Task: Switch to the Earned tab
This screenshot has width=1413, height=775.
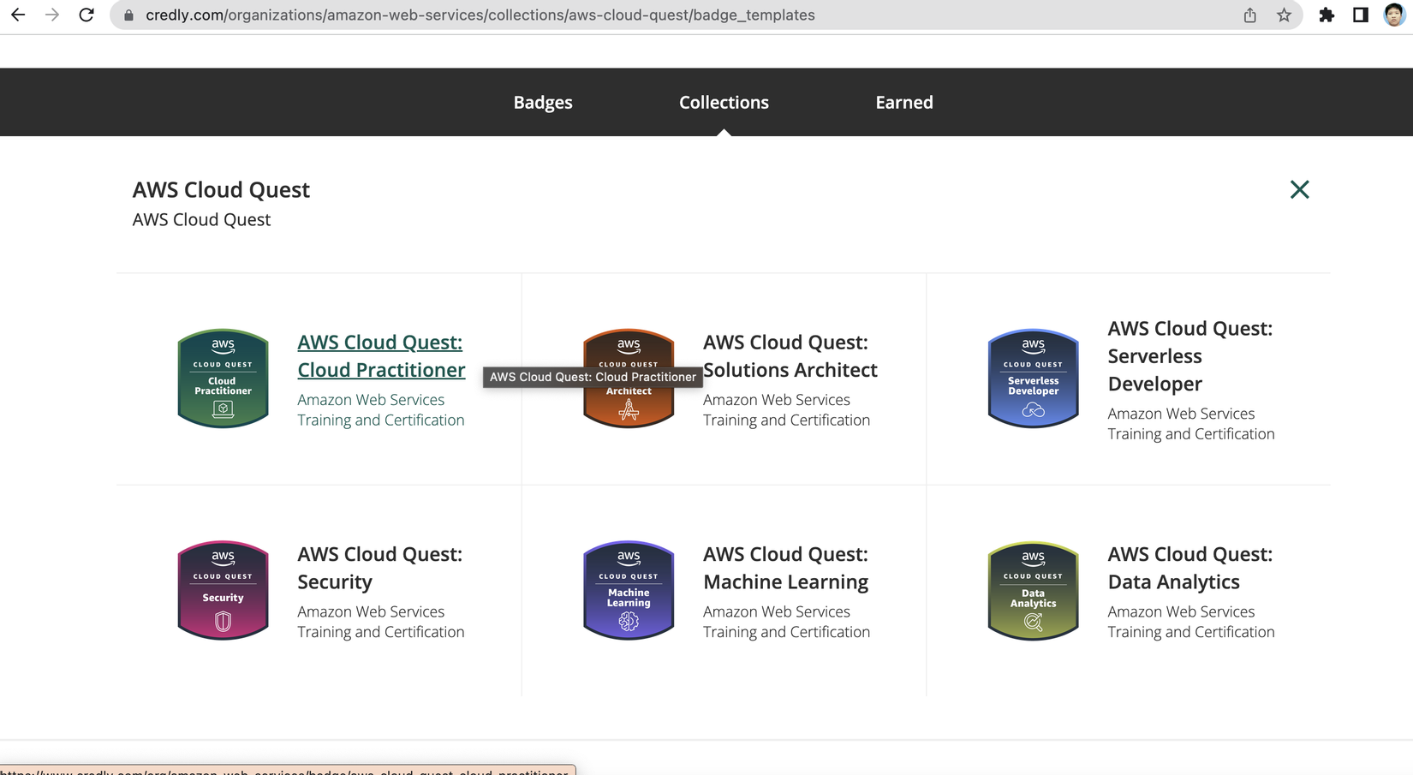Action: click(904, 102)
